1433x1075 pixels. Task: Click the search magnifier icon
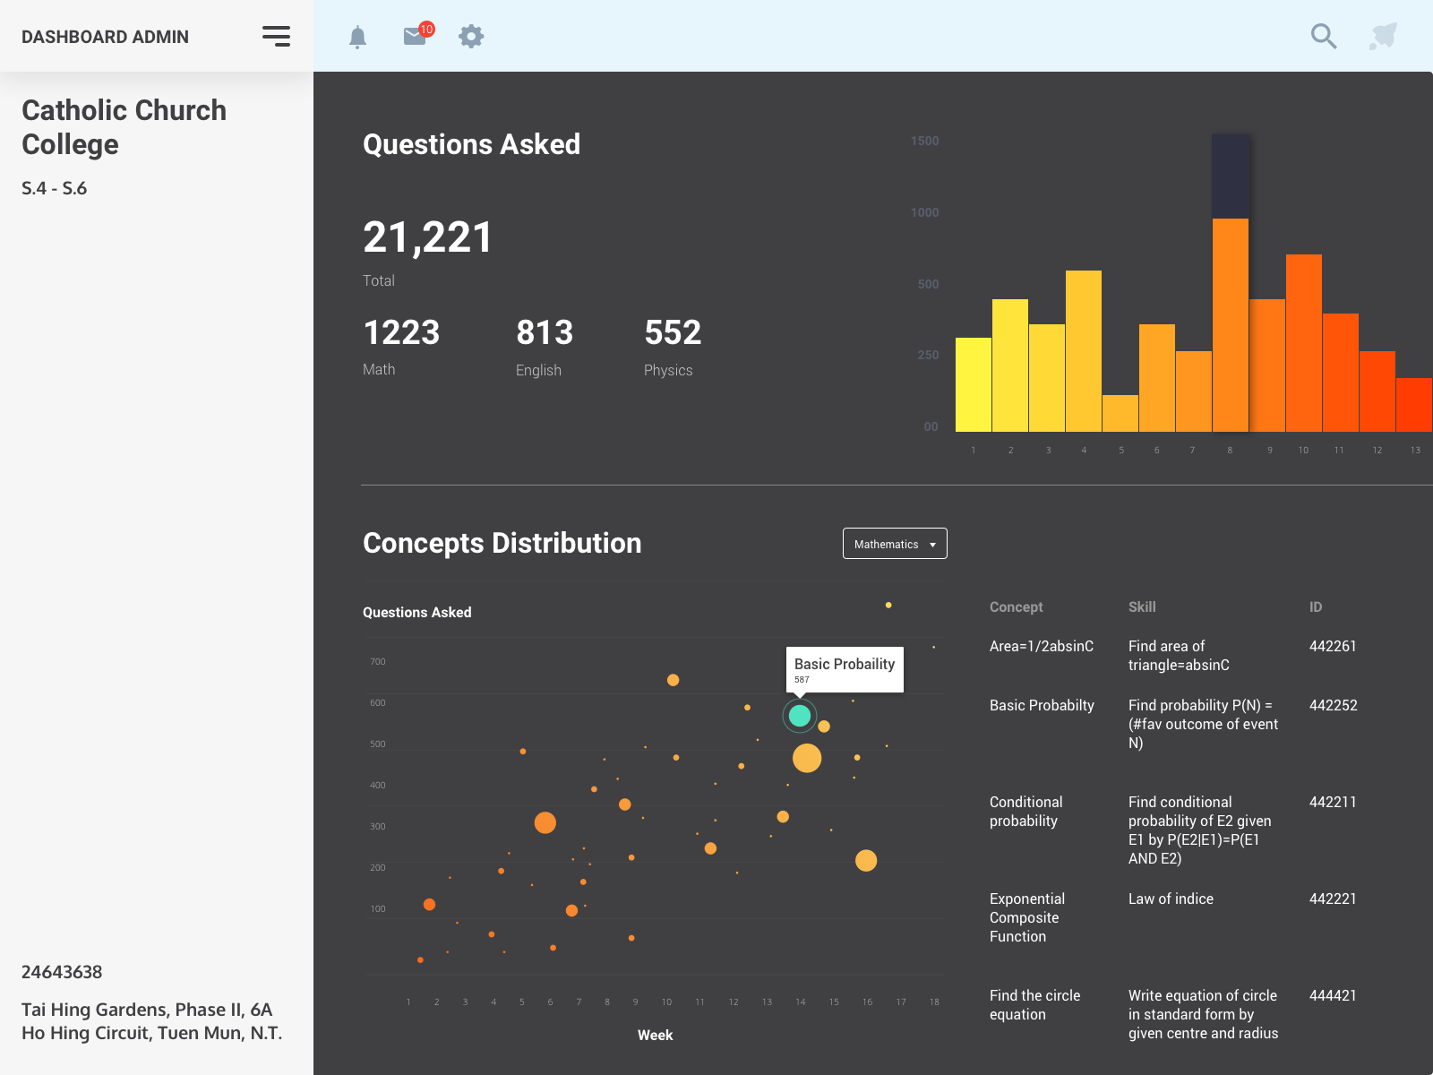pyautogui.click(x=1323, y=37)
